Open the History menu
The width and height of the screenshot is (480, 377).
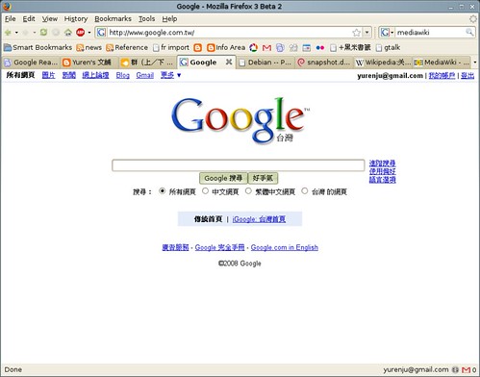[76, 19]
